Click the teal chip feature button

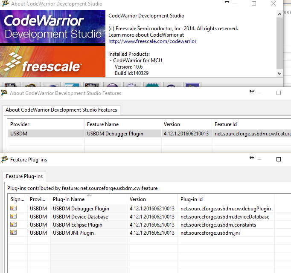coord(152,84)
